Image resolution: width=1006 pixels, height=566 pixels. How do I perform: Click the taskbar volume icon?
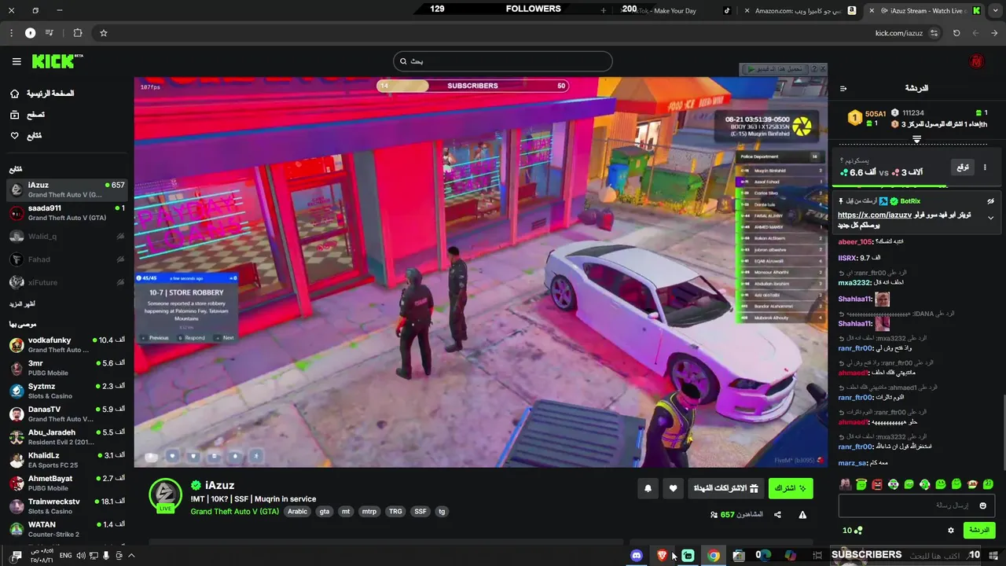coord(80,556)
